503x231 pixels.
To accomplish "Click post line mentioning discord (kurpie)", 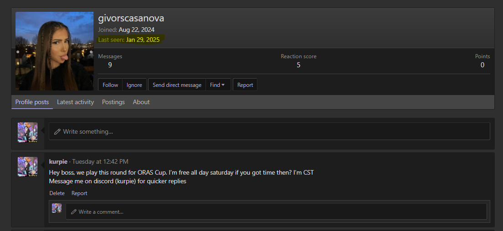I will [x=118, y=181].
